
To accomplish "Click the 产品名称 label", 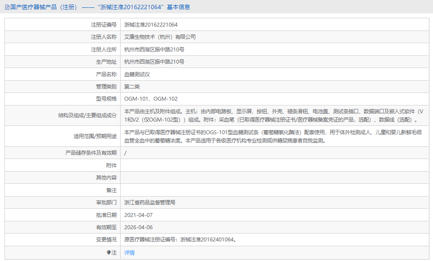I will click(x=106, y=75).
